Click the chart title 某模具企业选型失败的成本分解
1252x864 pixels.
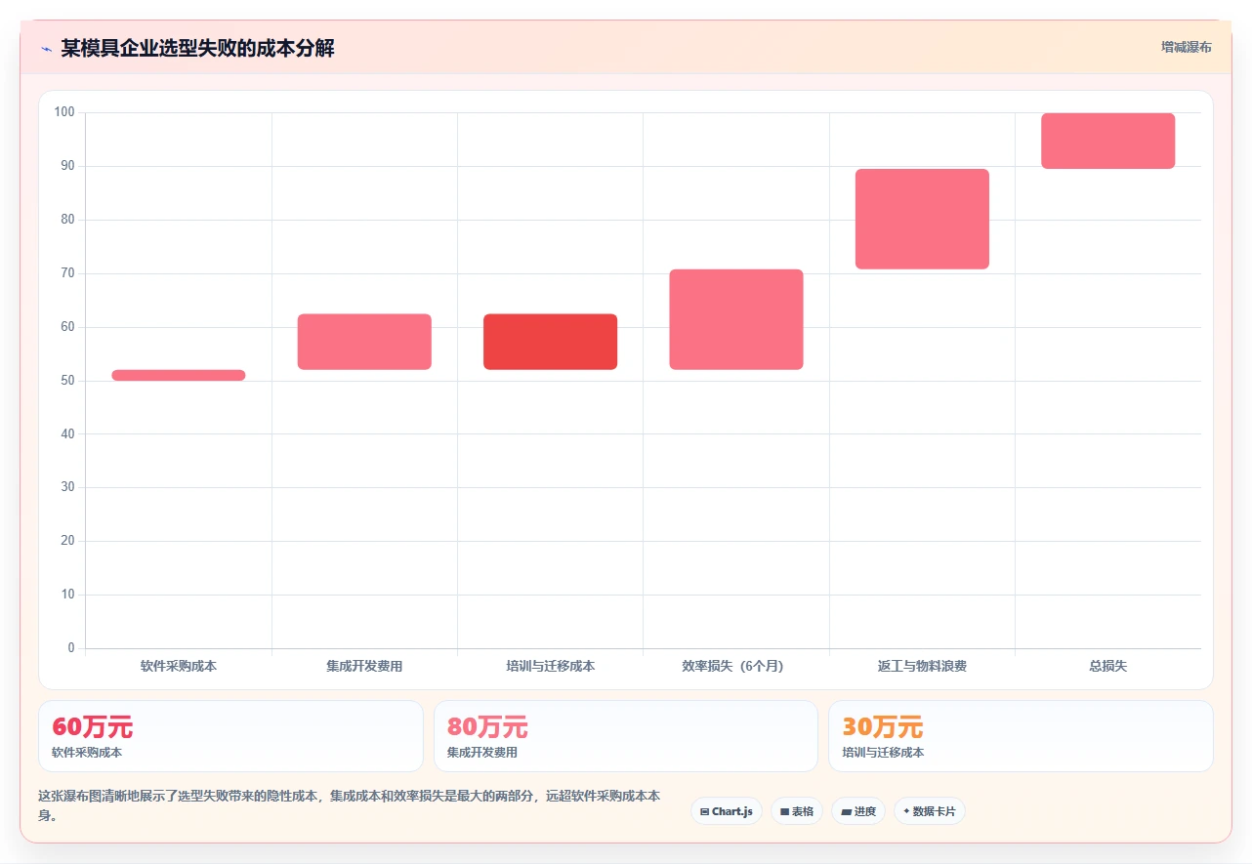(x=197, y=48)
